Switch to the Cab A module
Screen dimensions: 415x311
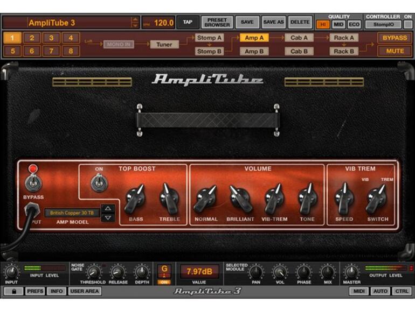[x=299, y=38]
